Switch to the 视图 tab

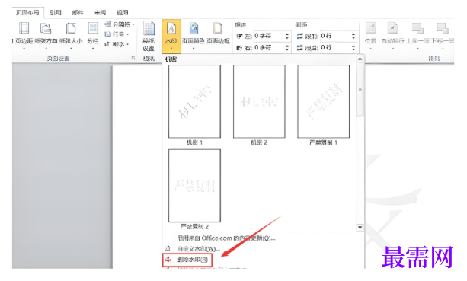(x=122, y=12)
